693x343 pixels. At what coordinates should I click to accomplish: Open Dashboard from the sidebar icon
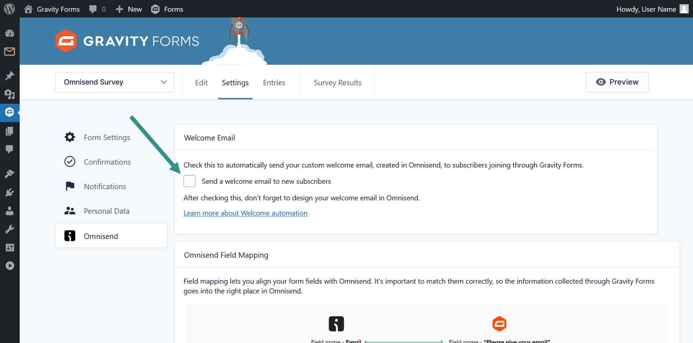coord(9,33)
